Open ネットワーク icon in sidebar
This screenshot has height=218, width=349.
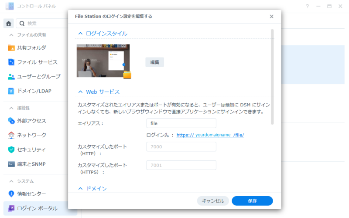click(x=11, y=135)
